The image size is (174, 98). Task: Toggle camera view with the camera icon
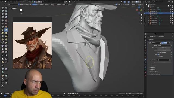click(x=142, y=21)
